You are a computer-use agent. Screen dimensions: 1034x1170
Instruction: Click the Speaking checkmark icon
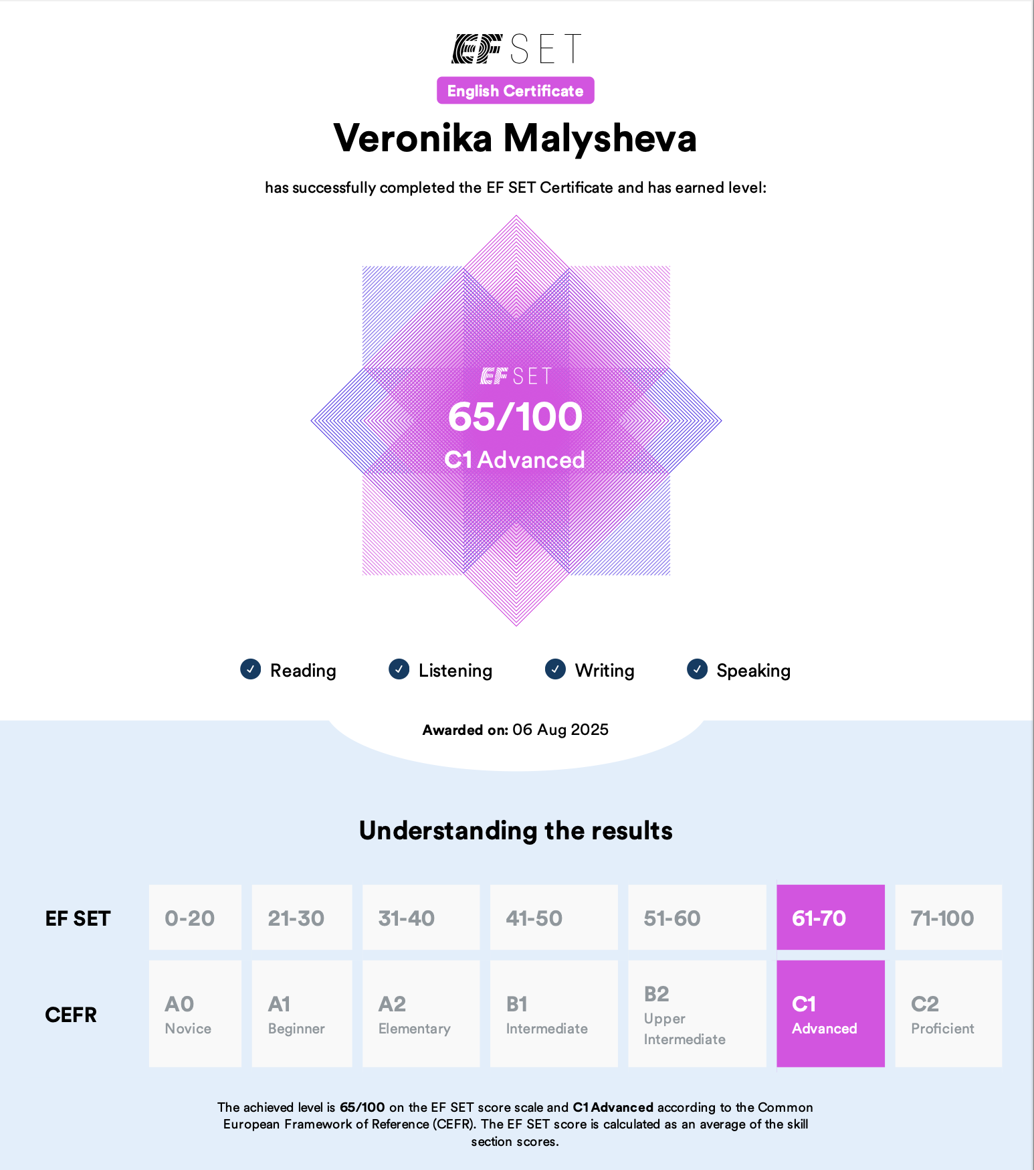pos(697,669)
